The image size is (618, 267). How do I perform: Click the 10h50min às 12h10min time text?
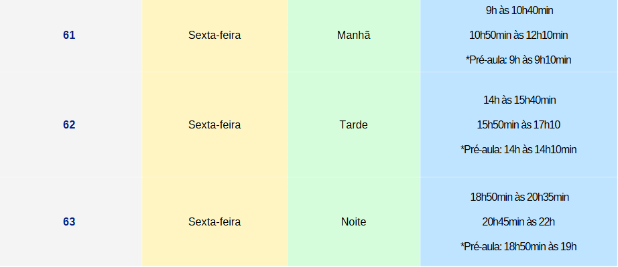pos(518,35)
